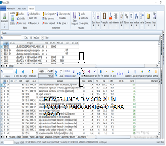The height and width of the screenshot is (146, 166).
Task: Open the blue application menu button
Action: click(3, 8)
